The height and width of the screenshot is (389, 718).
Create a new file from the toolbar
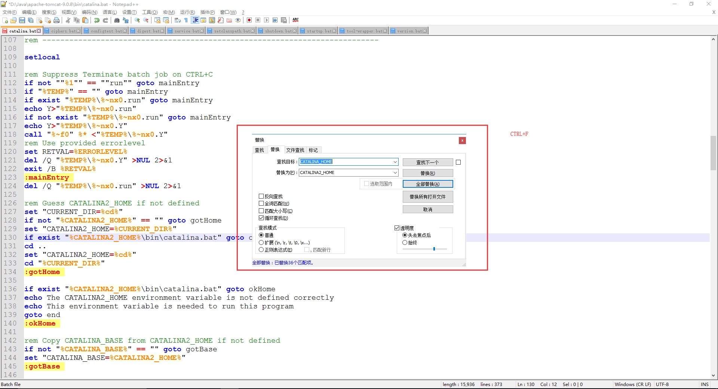[x=5, y=20]
